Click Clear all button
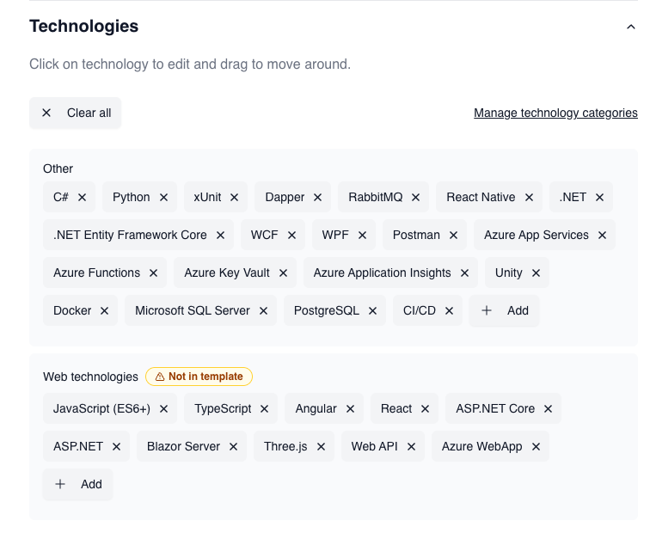The height and width of the screenshot is (533, 650). point(75,113)
